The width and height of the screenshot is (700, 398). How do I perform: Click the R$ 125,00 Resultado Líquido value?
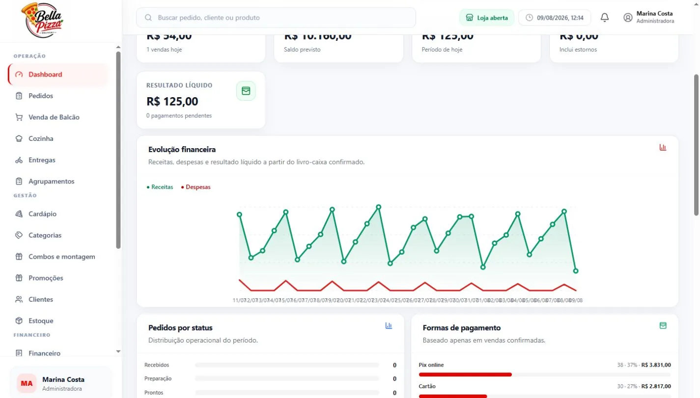pyautogui.click(x=172, y=102)
